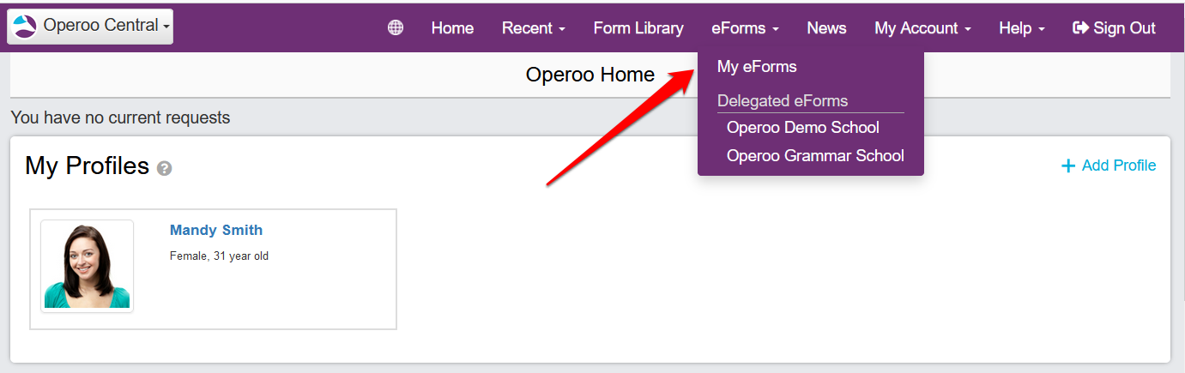Select My eForms from the menu
1185x373 pixels.
[x=757, y=66]
